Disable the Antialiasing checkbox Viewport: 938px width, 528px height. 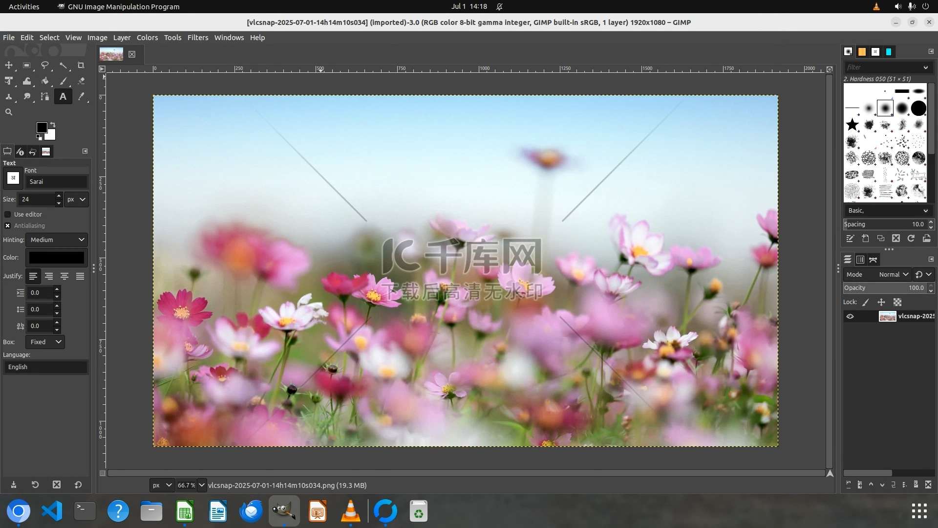(8, 226)
